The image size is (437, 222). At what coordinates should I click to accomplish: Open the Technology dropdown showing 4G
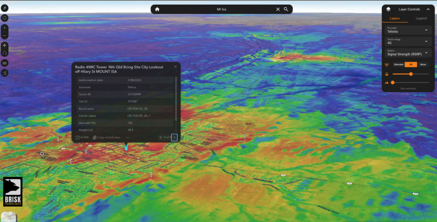(407, 41)
